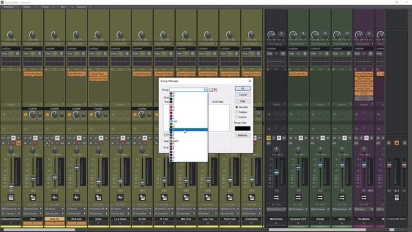Open the Pre Master bus Master output dropdown

364,209
